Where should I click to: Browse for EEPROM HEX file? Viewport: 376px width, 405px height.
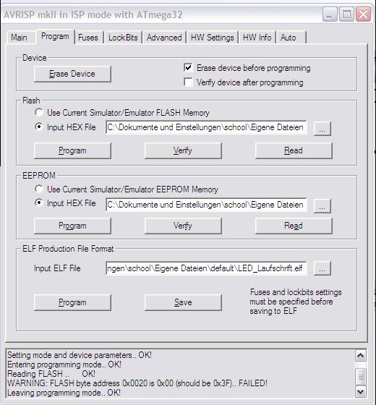click(322, 206)
